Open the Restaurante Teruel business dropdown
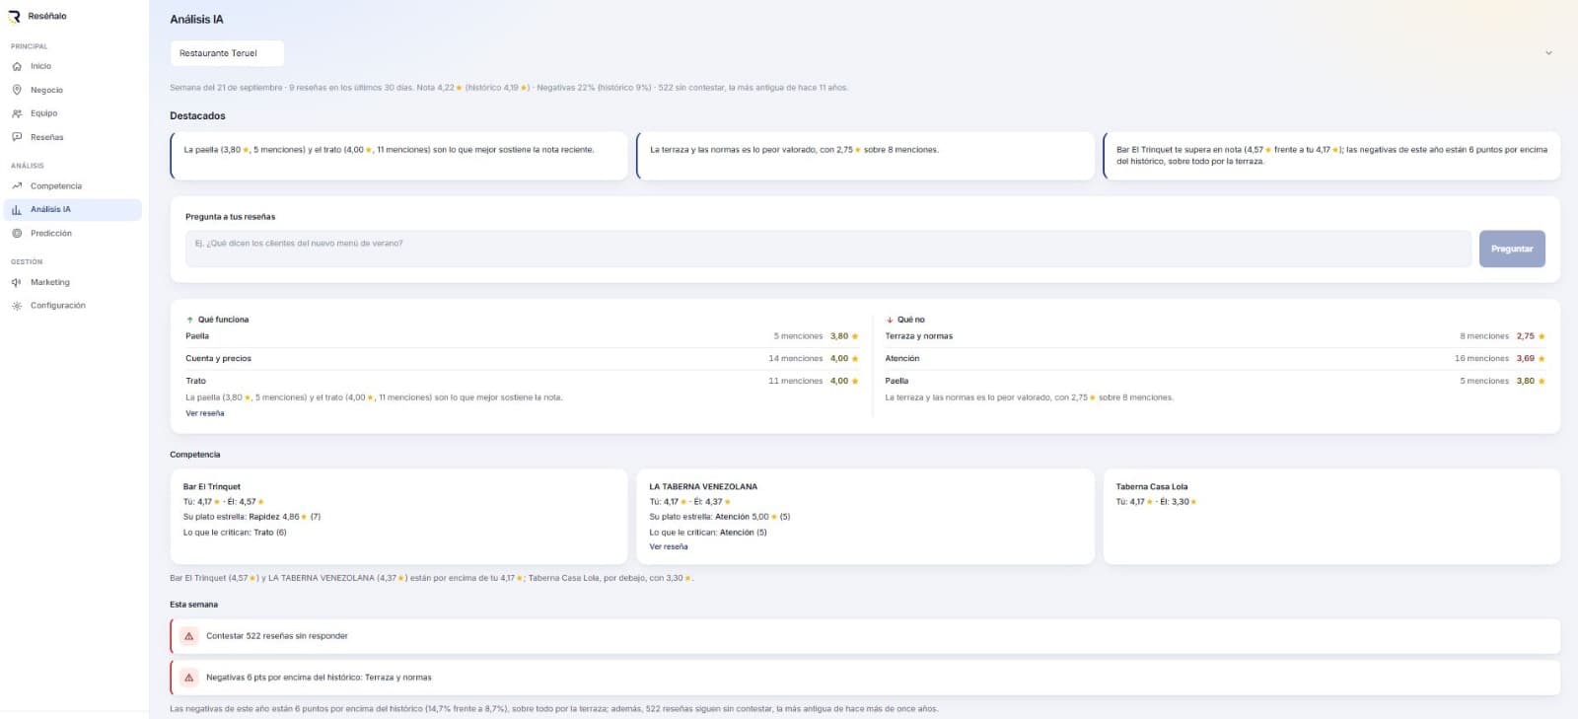This screenshot has height=719, width=1578. 227,53
